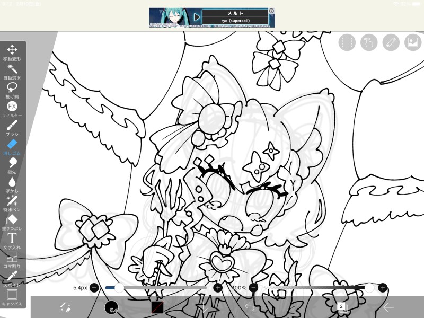Click the brush thickness slider knob
This screenshot has width=424, height=318.
pos(119,288)
